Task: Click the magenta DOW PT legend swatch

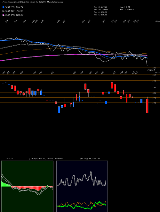Action: pos(3,15)
